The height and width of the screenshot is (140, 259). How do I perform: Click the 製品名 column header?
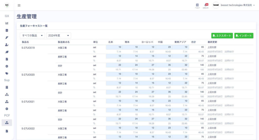coord(26,42)
